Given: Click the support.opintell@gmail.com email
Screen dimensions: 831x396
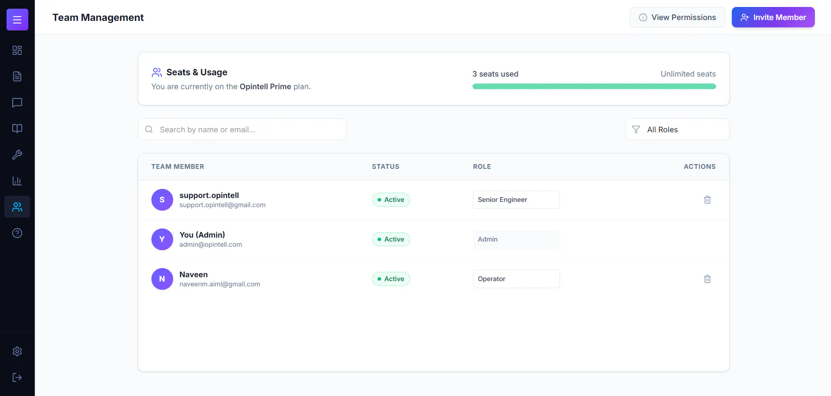Looking at the screenshot, I should point(222,205).
